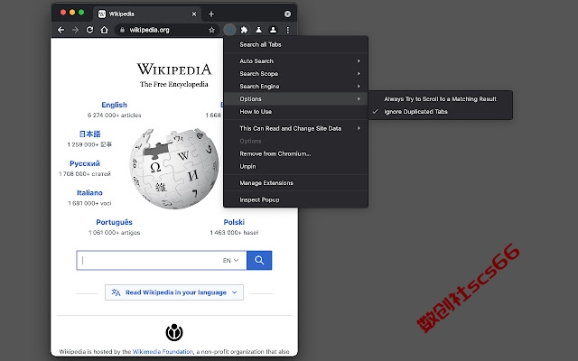Click the browser forward arrow
Screen dimensions: 578x361
pyautogui.click(x=75, y=30)
